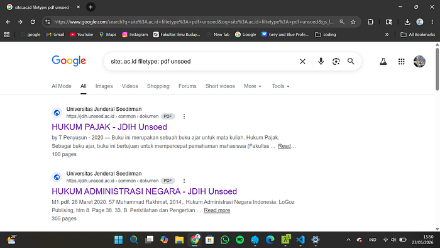440x248 pixels.
Task: Open the Fakultas Ilmu Buday... bookmark
Action: click(177, 35)
